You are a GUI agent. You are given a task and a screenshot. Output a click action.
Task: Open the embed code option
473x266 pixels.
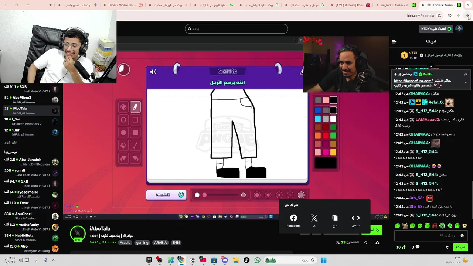[x=355, y=221]
